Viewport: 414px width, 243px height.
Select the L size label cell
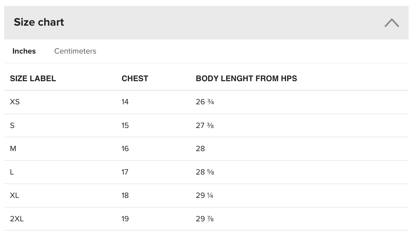[x=12, y=172]
